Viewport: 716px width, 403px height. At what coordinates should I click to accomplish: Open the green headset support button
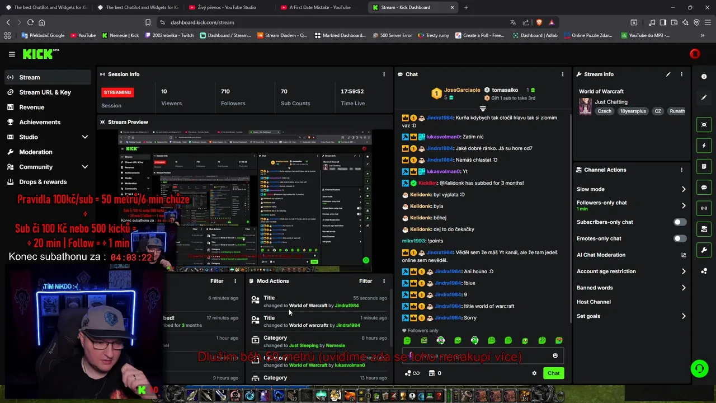[699, 368]
